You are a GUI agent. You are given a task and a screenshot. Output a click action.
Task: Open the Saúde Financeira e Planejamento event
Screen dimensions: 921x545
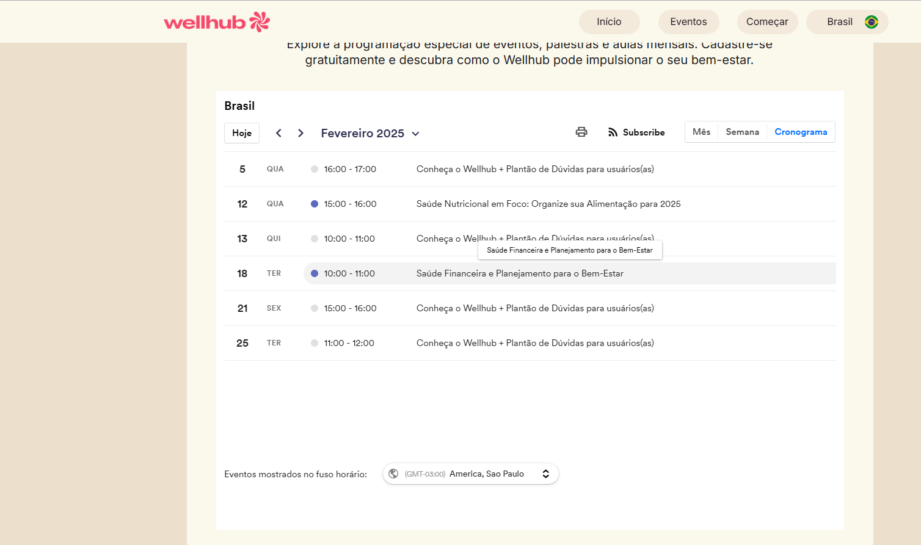coord(520,273)
